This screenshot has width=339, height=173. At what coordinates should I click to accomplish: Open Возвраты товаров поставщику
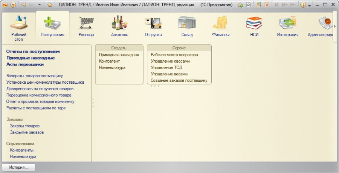click(35, 76)
